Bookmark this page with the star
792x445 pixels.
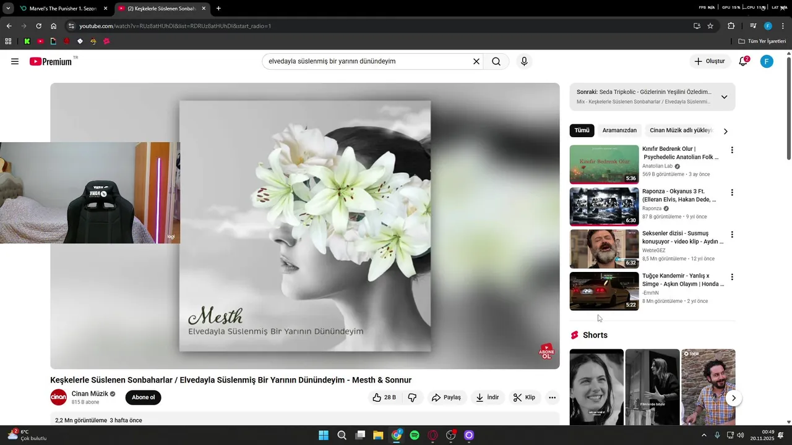tap(710, 26)
